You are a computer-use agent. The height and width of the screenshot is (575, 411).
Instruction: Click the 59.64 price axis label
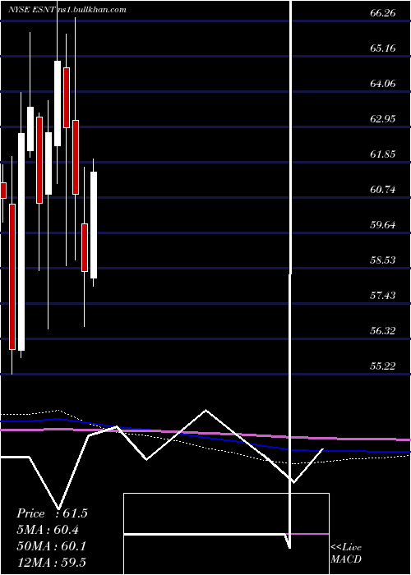pos(383,225)
